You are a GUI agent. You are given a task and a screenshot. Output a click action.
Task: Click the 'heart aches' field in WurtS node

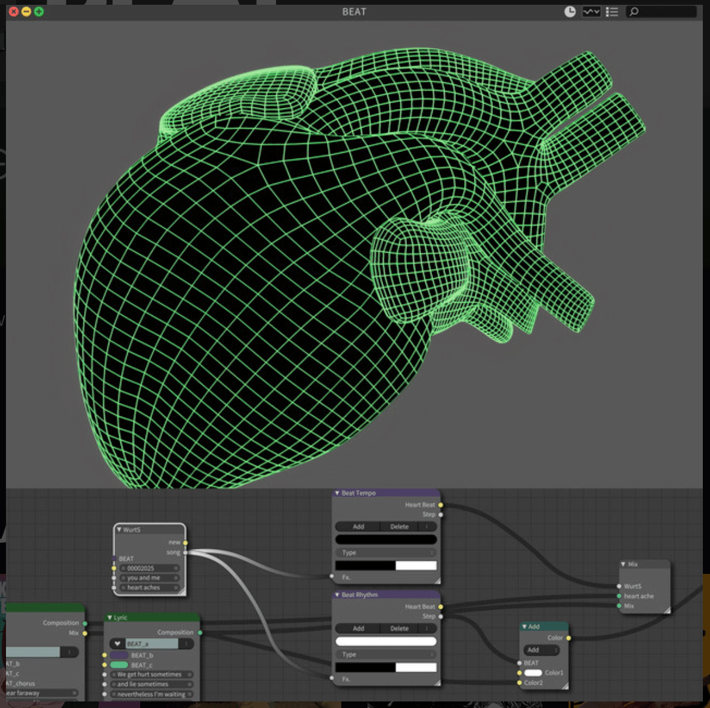tap(149, 588)
